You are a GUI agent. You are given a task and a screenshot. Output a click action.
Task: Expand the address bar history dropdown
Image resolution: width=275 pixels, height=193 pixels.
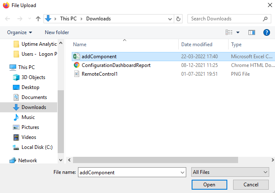click(x=170, y=19)
